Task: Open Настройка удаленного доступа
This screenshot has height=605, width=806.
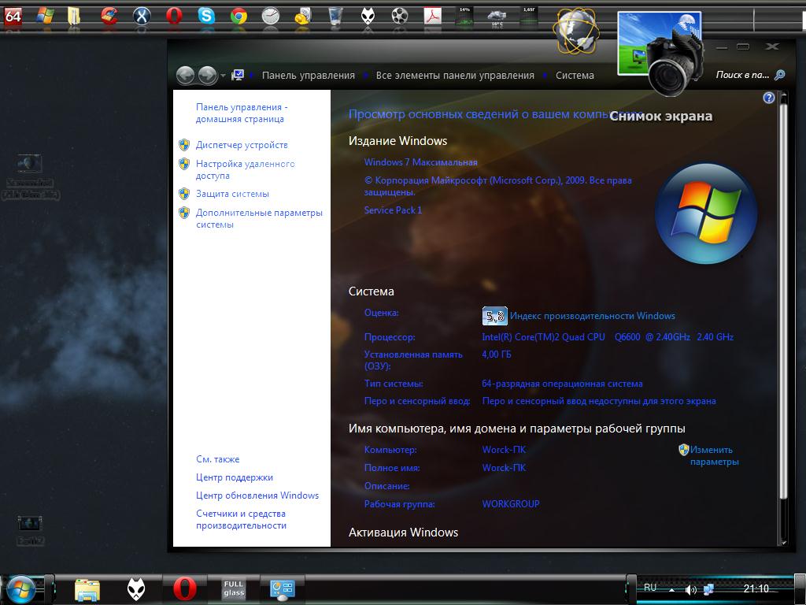Action: coord(246,169)
